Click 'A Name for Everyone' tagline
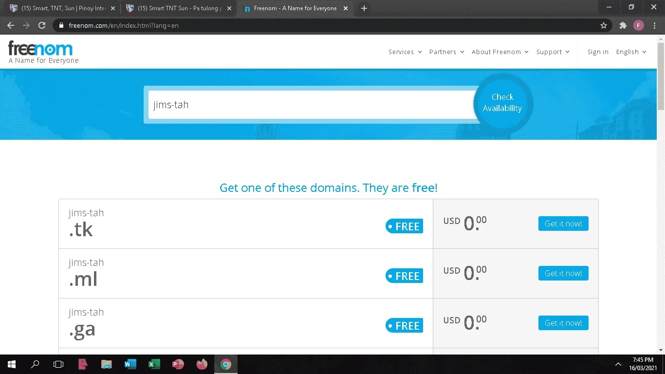This screenshot has width=665, height=374. click(x=43, y=60)
